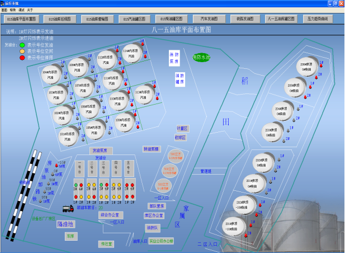Open the 调试 menu
345x253 pixels.
pyautogui.click(x=21, y=10)
